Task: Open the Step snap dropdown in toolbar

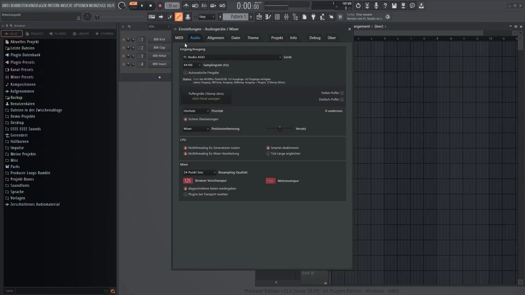Action: [x=206, y=17]
